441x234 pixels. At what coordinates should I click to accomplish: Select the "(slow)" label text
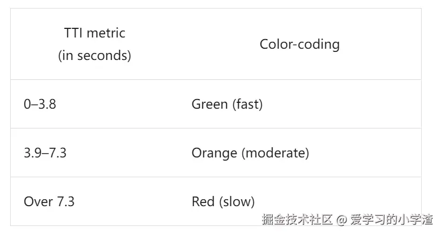coord(236,202)
